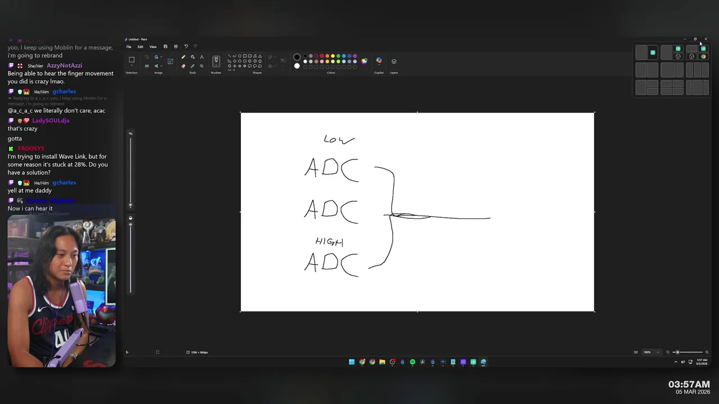719x404 pixels.
Task: Select the Magnifier tool
Action: (x=202, y=66)
